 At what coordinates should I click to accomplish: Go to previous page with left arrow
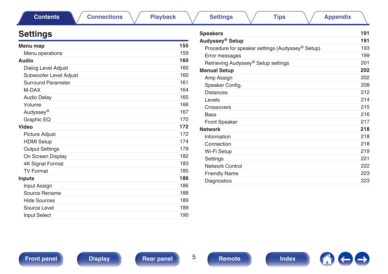tap(345, 259)
